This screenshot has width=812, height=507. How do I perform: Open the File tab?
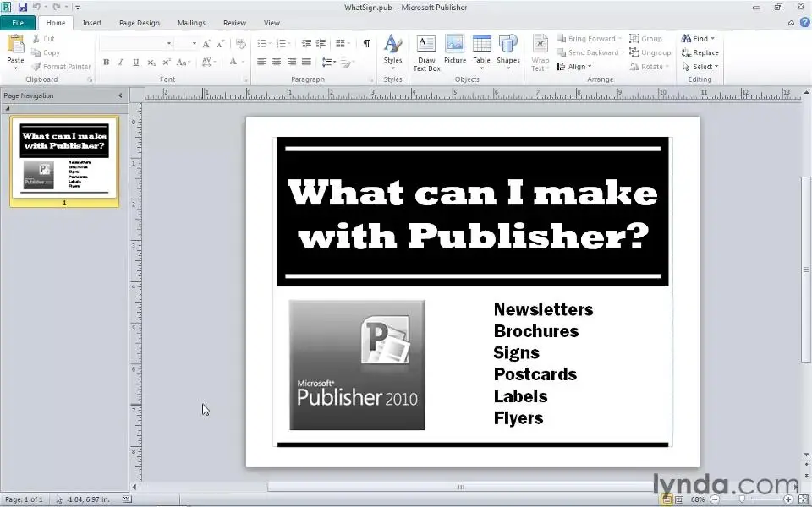[18, 23]
